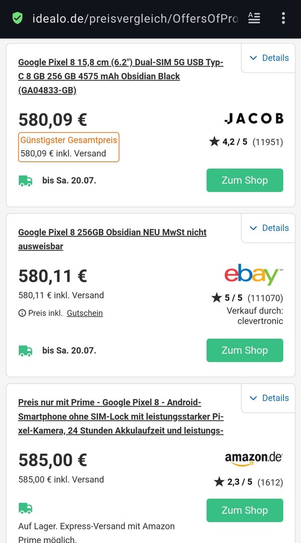Tap delivery truck icon in eBay offer
This screenshot has width=301, height=543.
tap(26, 350)
